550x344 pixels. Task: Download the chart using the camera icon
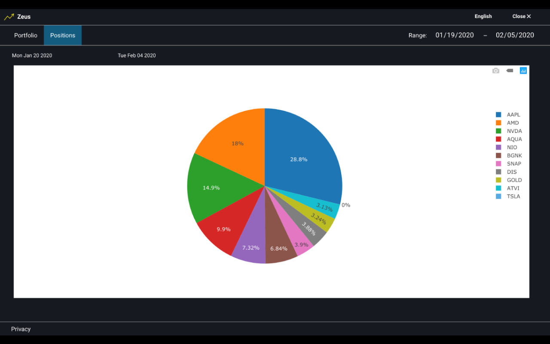(496, 71)
